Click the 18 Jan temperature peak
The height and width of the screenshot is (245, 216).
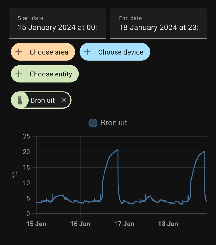pyautogui.click(x=204, y=151)
